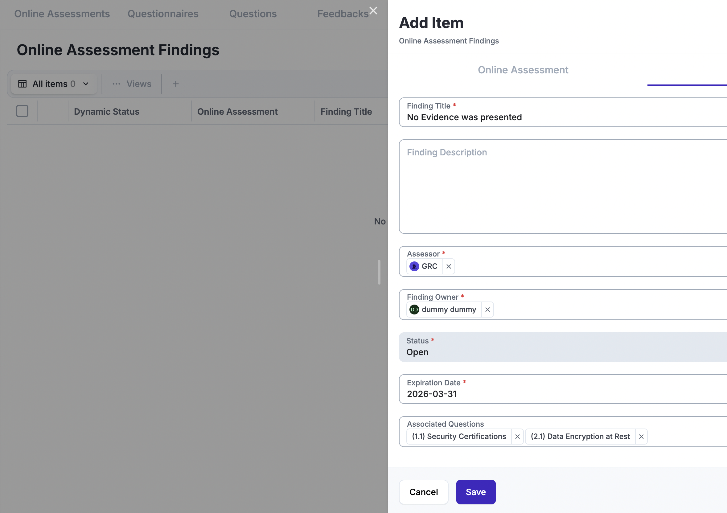Open the Views ellipsis menu

(116, 84)
